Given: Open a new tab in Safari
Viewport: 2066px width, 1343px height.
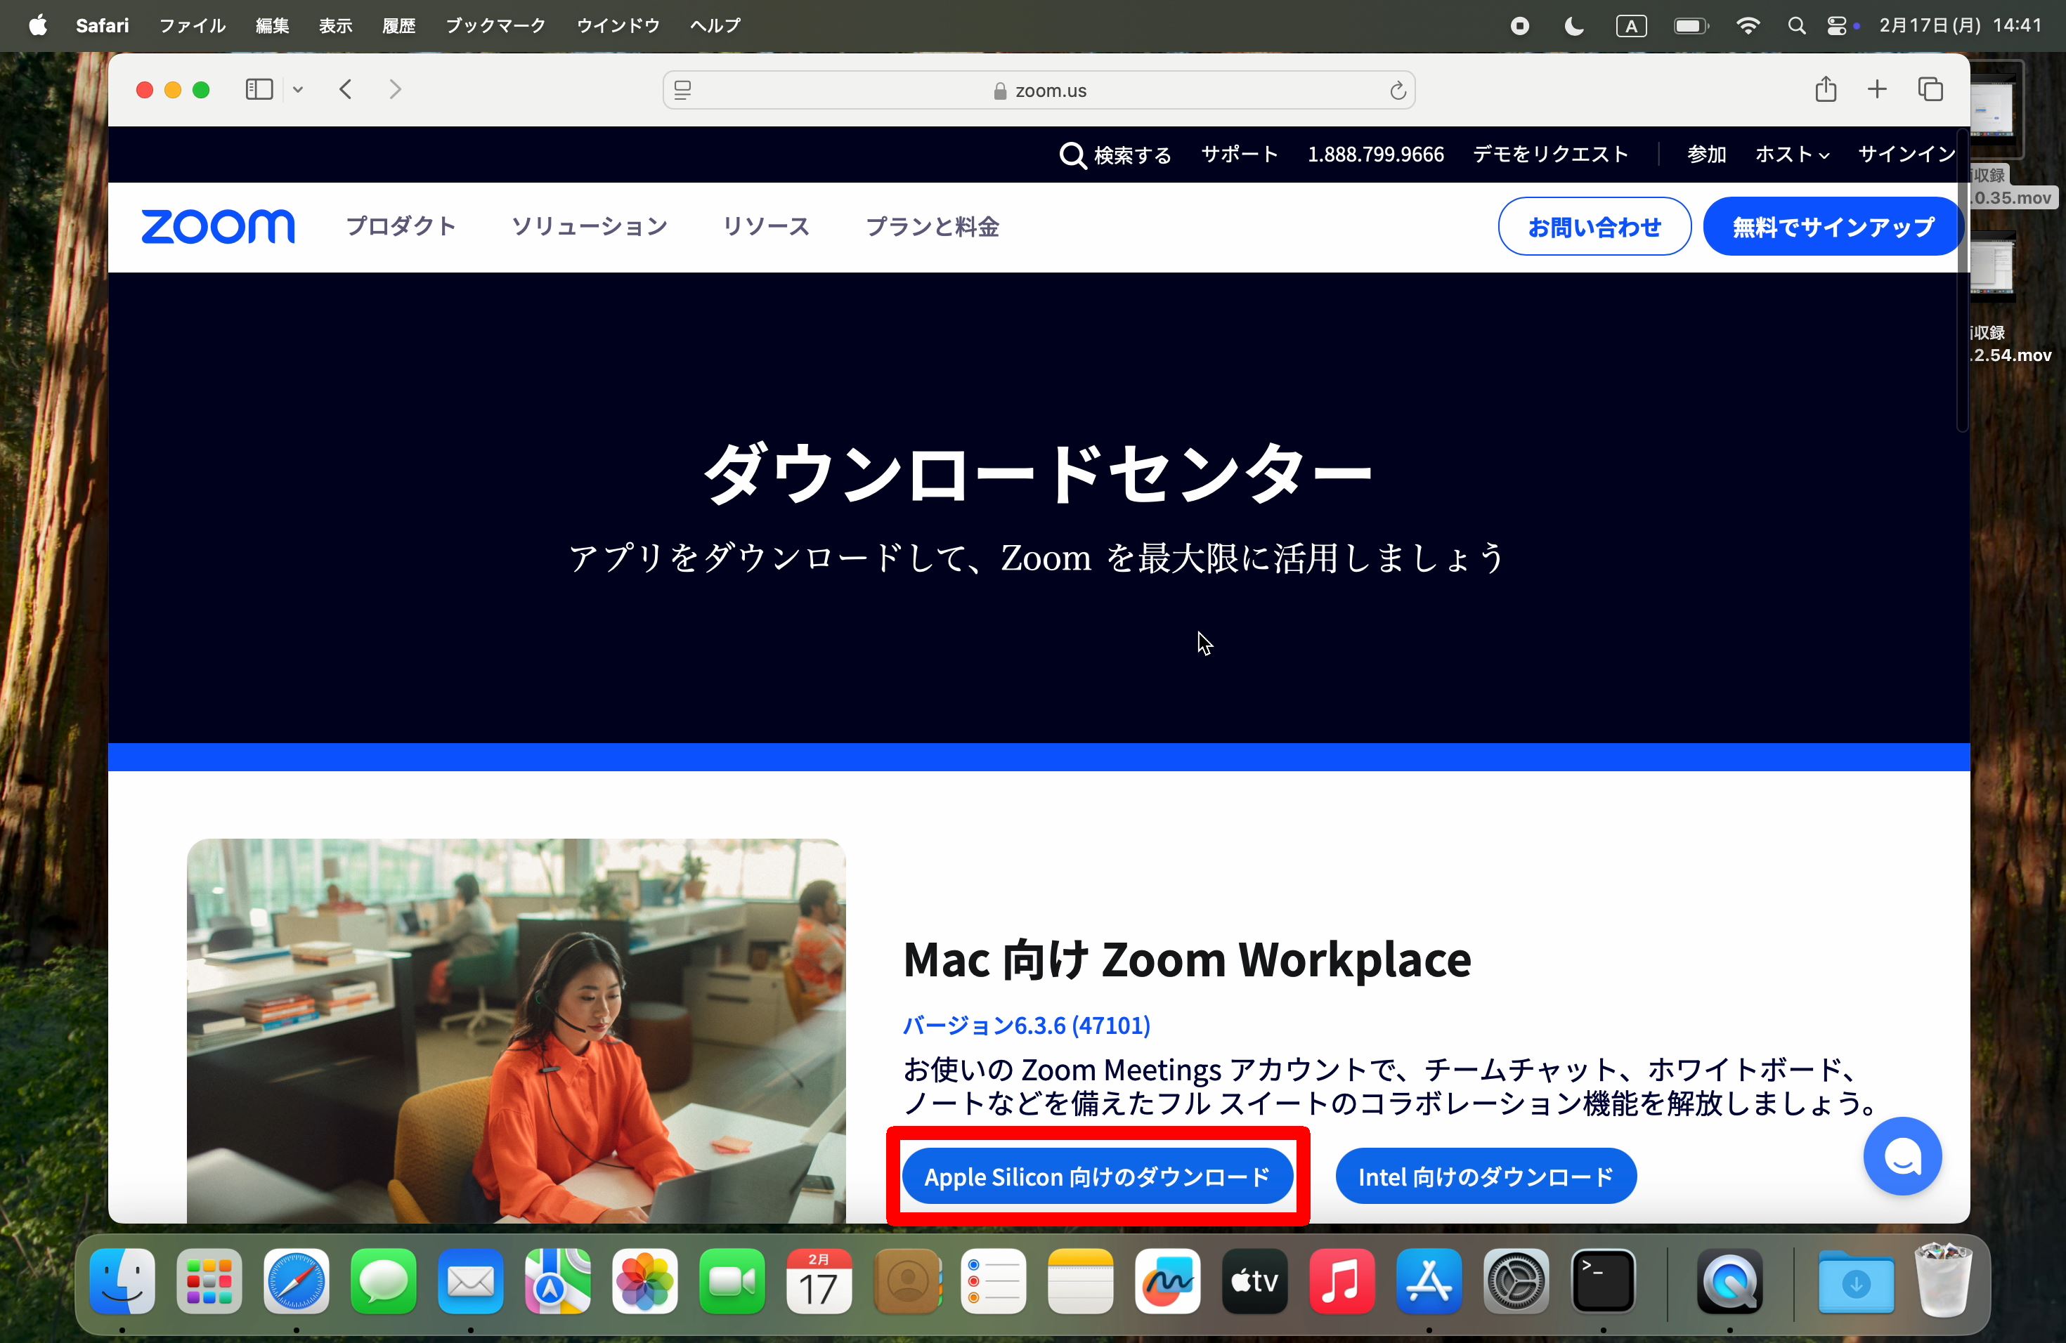Looking at the screenshot, I should 1877,89.
